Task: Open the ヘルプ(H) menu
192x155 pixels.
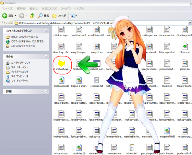Action: 79,9
